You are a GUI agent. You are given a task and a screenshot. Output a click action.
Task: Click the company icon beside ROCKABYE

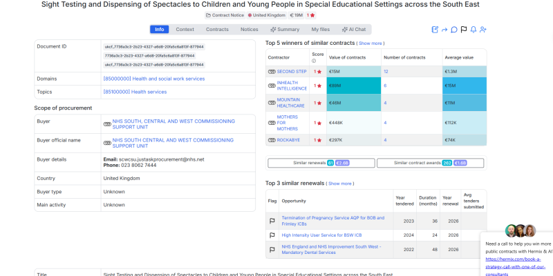click(x=272, y=140)
